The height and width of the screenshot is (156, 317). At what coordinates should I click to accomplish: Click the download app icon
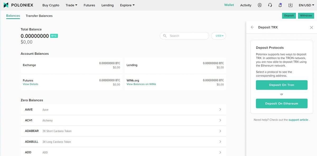point(291,5)
